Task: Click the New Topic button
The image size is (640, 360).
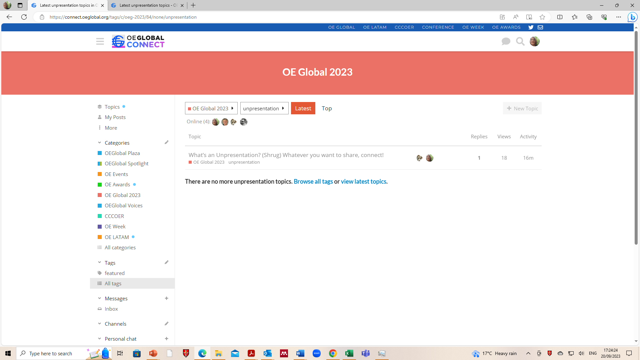Action: [522, 108]
